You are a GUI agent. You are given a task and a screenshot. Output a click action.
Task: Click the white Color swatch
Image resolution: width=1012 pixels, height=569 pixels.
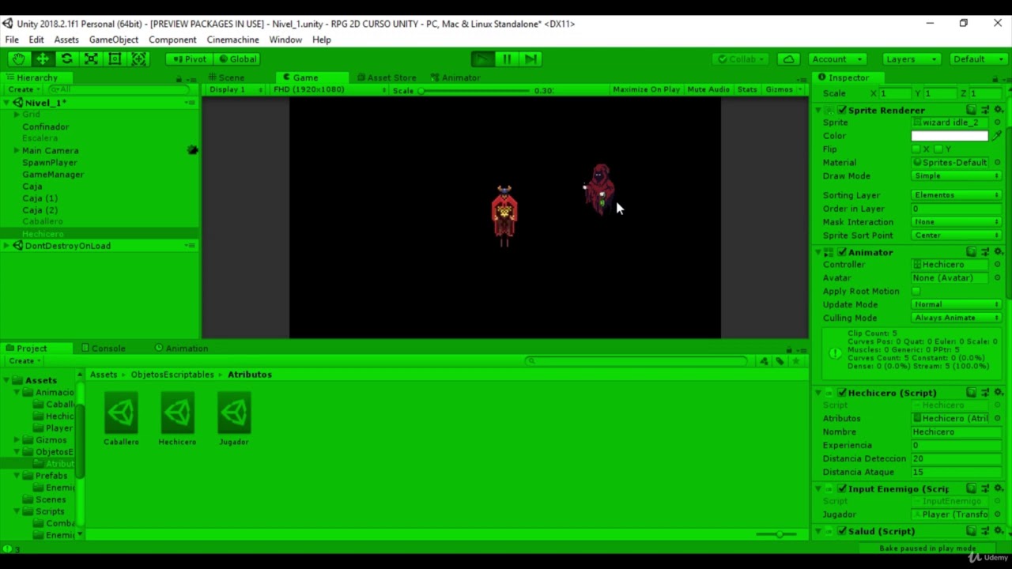[950, 136]
